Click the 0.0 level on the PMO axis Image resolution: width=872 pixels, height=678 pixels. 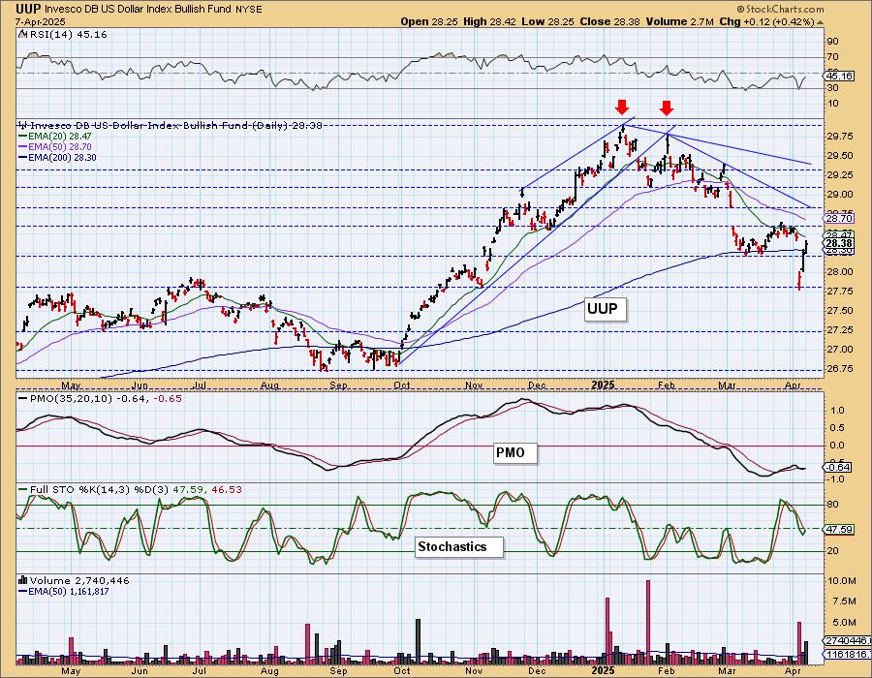837,446
